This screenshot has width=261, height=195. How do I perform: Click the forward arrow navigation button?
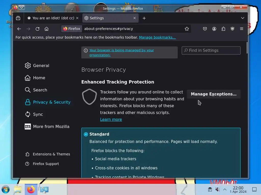coord(28,29)
